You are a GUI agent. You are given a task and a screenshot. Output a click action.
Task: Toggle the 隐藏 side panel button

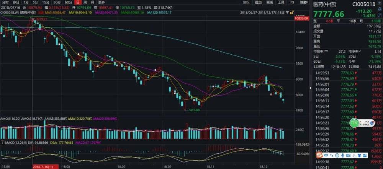coord(304,2)
